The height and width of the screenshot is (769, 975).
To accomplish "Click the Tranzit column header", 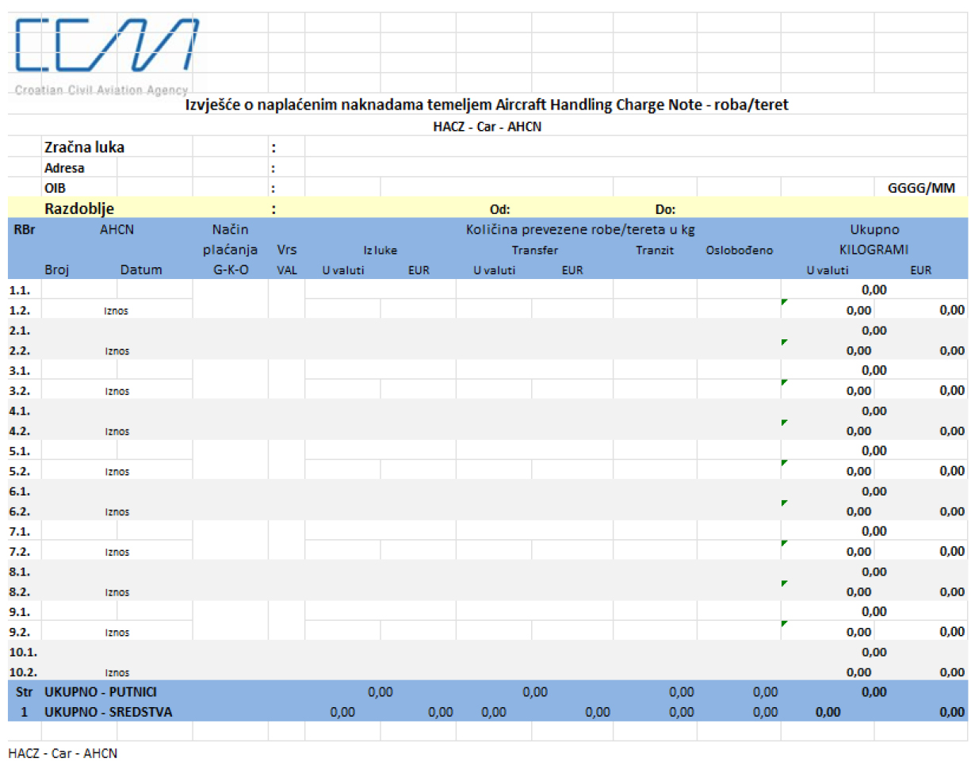I will click(654, 251).
